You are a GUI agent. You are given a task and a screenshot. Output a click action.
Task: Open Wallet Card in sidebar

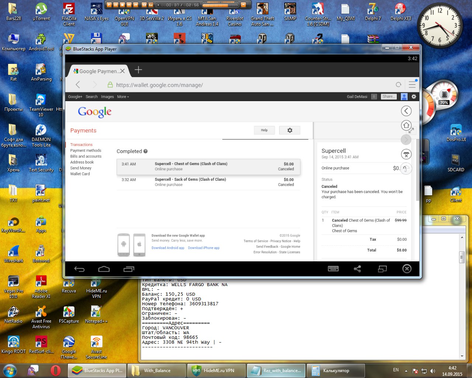80,174
